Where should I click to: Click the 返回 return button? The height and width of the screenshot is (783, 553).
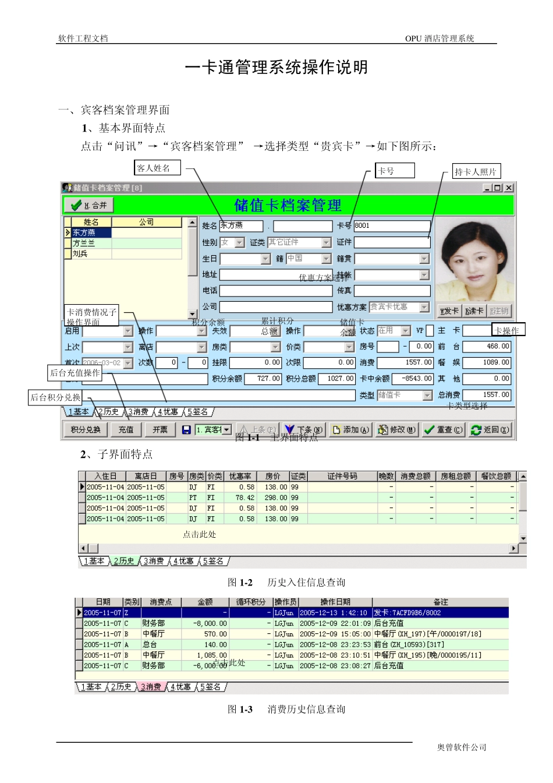[x=490, y=430]
